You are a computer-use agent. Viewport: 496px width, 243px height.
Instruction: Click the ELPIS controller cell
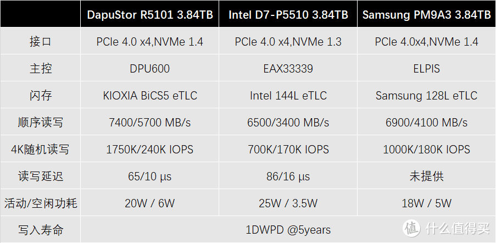point(426,69)
